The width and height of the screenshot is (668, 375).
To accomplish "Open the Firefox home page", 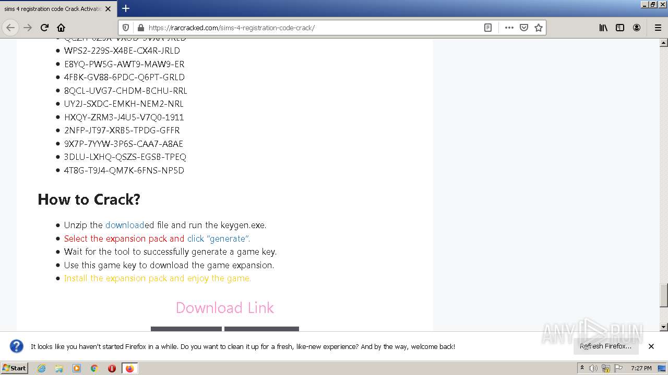I will 61,28.
